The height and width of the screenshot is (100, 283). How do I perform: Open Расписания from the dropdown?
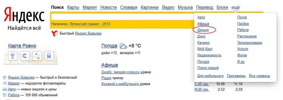pyautogui.click(x=247, y=36)
